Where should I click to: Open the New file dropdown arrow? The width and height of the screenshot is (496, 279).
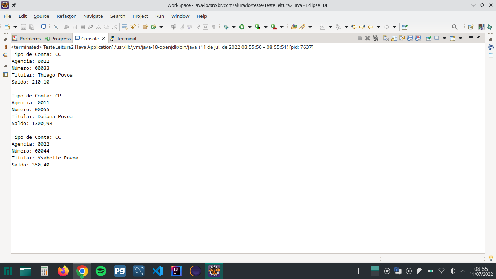tap(15, 27)
